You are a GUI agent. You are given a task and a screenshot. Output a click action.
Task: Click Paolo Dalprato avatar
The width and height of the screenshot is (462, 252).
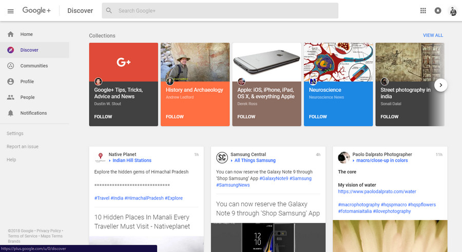tap(344, 158)
